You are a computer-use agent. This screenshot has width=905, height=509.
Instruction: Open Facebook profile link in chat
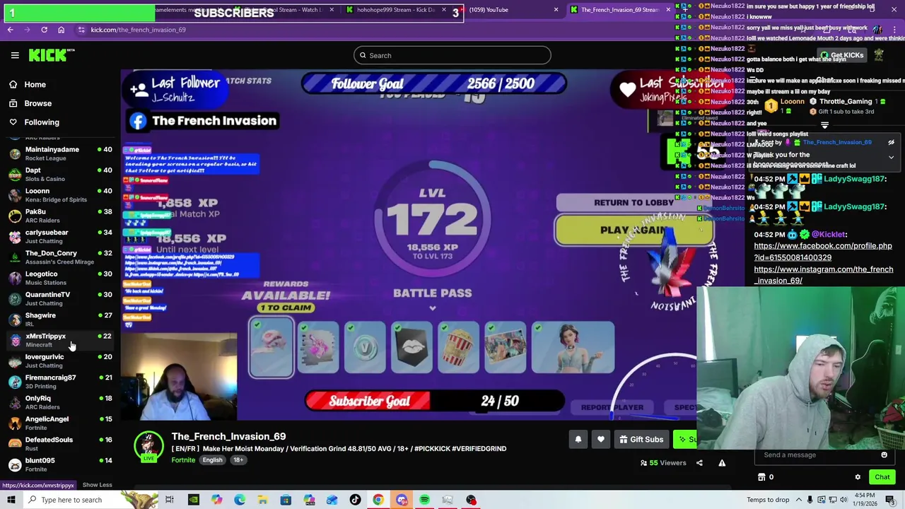(823, 252)
